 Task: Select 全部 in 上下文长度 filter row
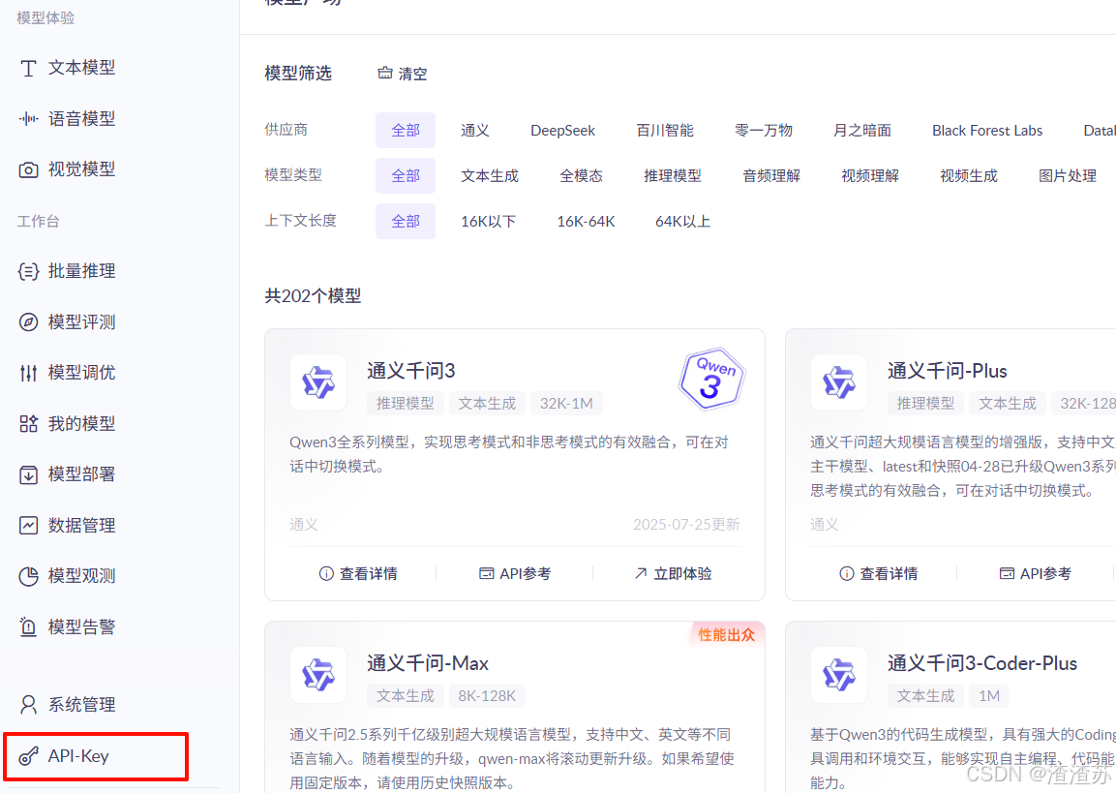click(406, 222)
